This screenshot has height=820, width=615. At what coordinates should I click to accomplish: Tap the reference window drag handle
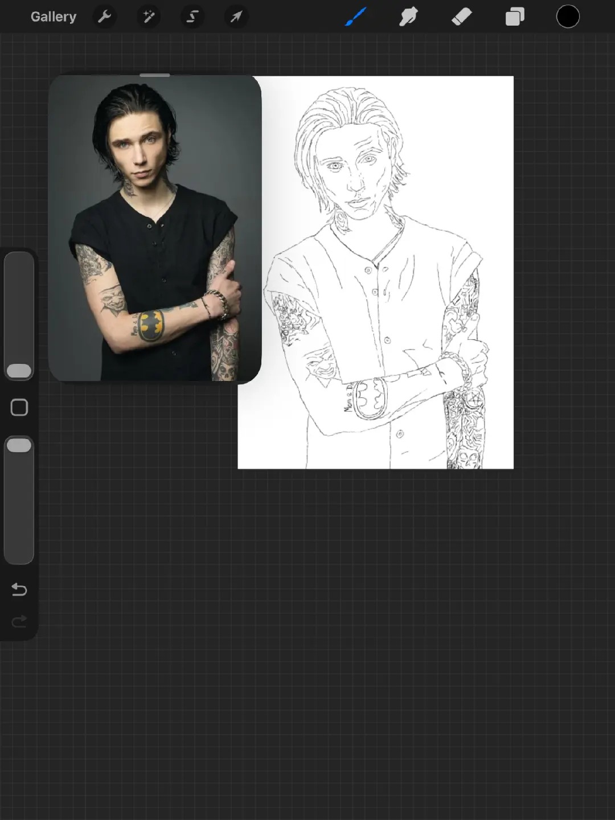(x=155, y=75)
